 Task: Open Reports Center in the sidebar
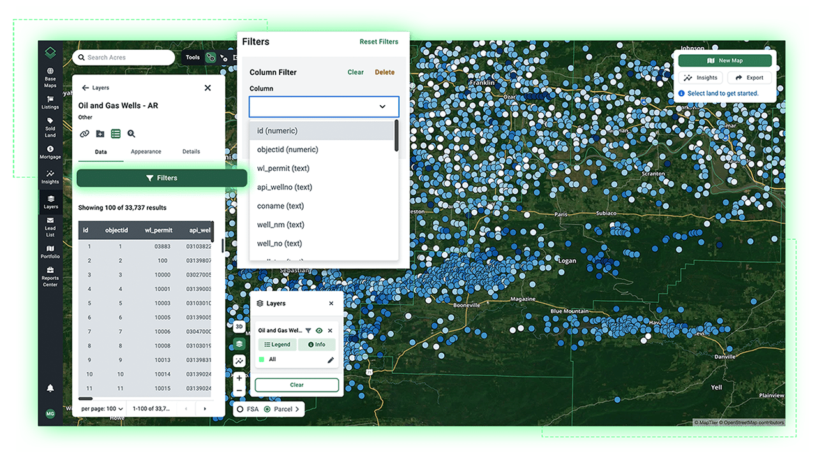(x=50, y=277)
